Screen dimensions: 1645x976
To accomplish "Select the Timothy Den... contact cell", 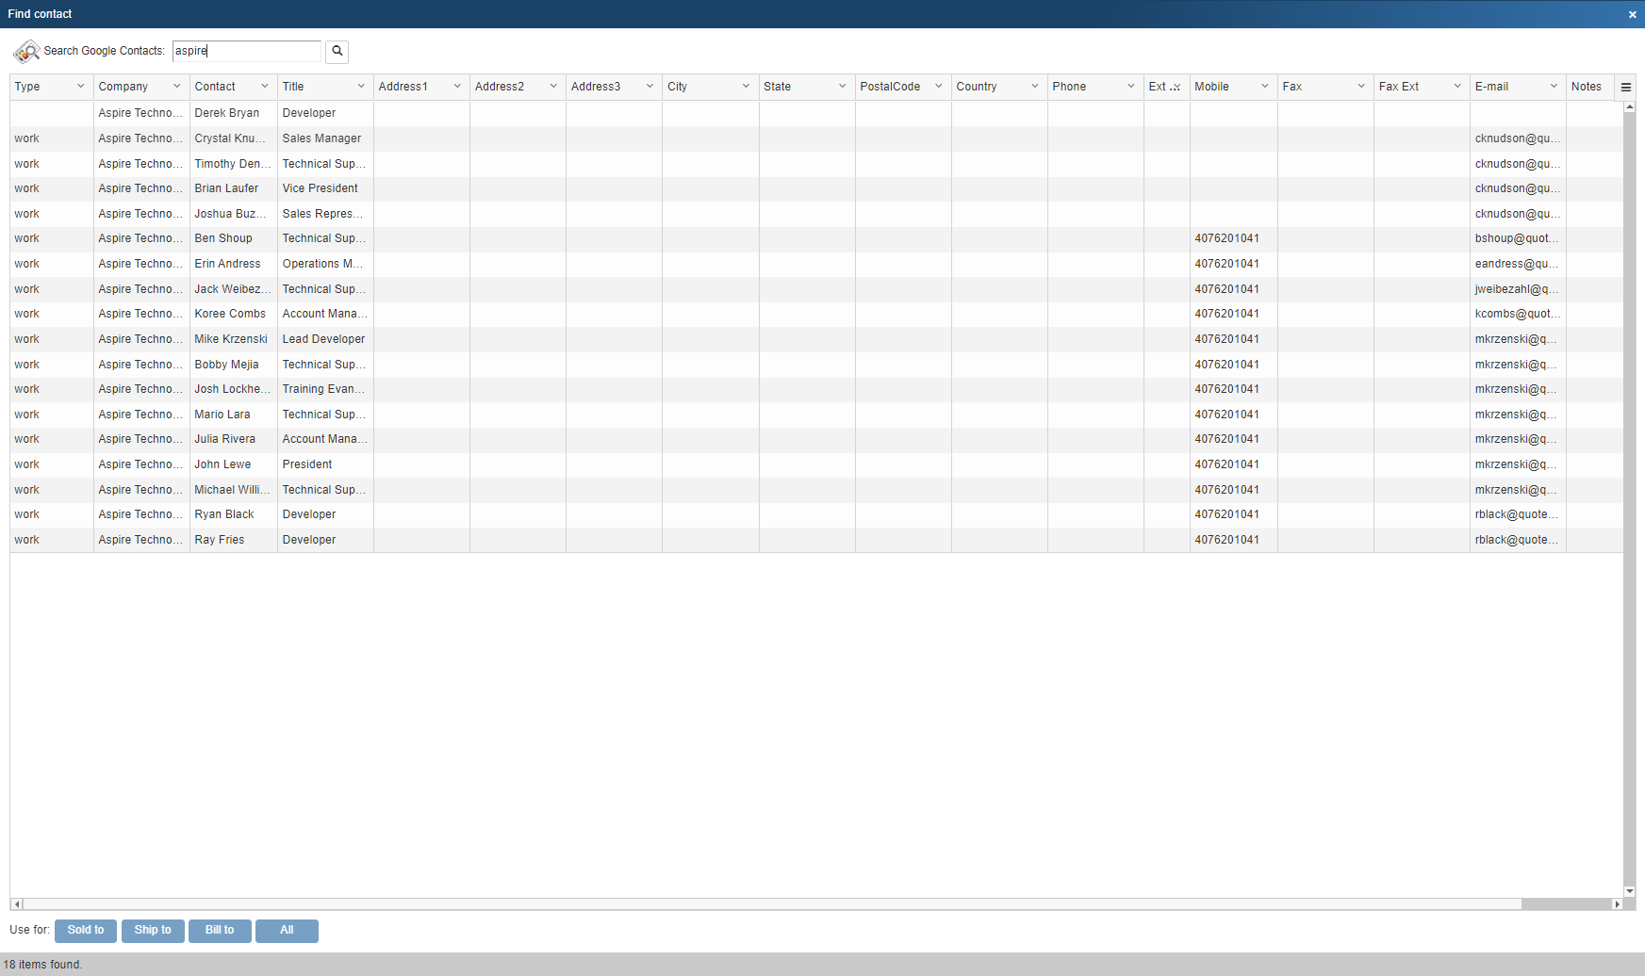I will (233, 164).
